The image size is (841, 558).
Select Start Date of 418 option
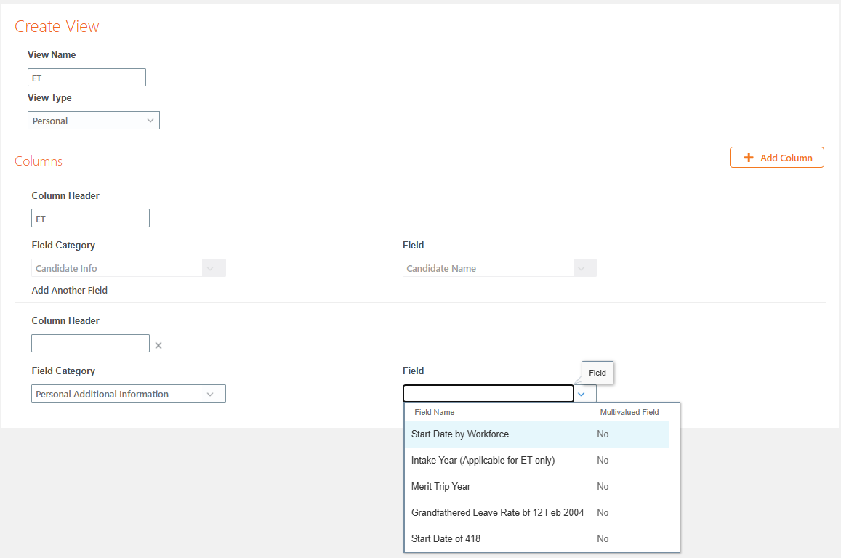[x=537, y=538]
